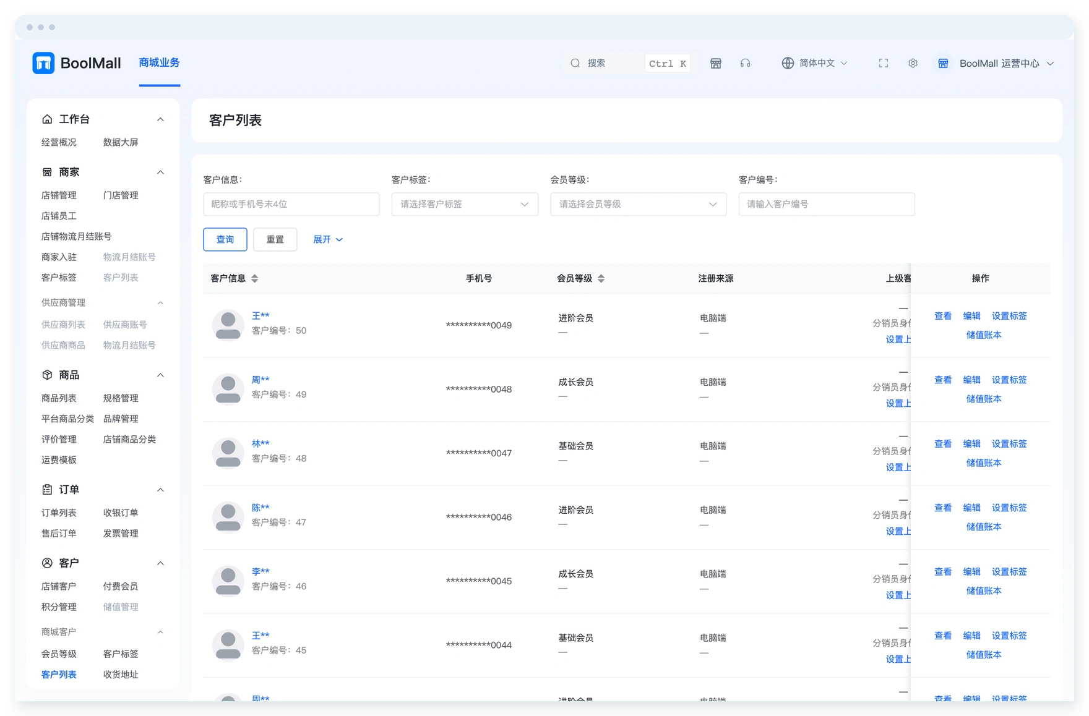Select the 商城业务 top tab
The image size is (1089, 716).
[x=159, y=62]
